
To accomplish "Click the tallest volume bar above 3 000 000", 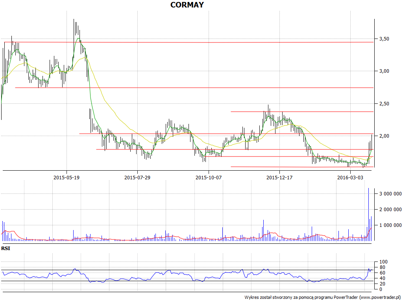I will click(x=368, y=214).
